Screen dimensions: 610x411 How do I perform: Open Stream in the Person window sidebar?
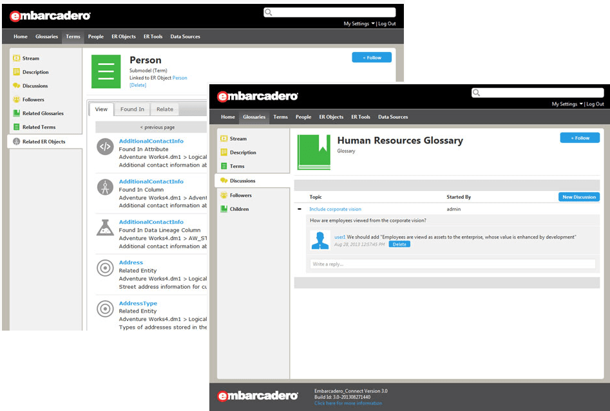26,59
